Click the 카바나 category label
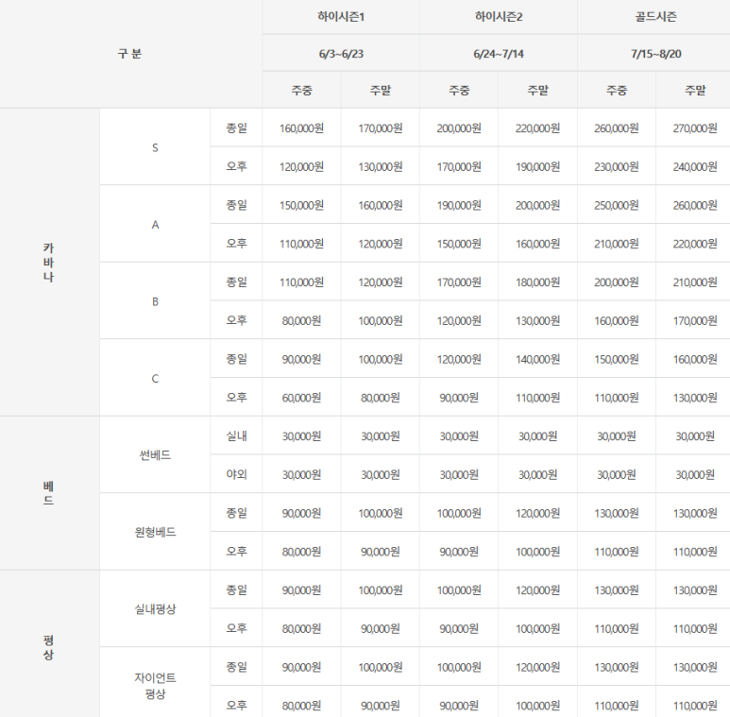The width and height of the screenshot is (730, 717). (x=48, y=262)
